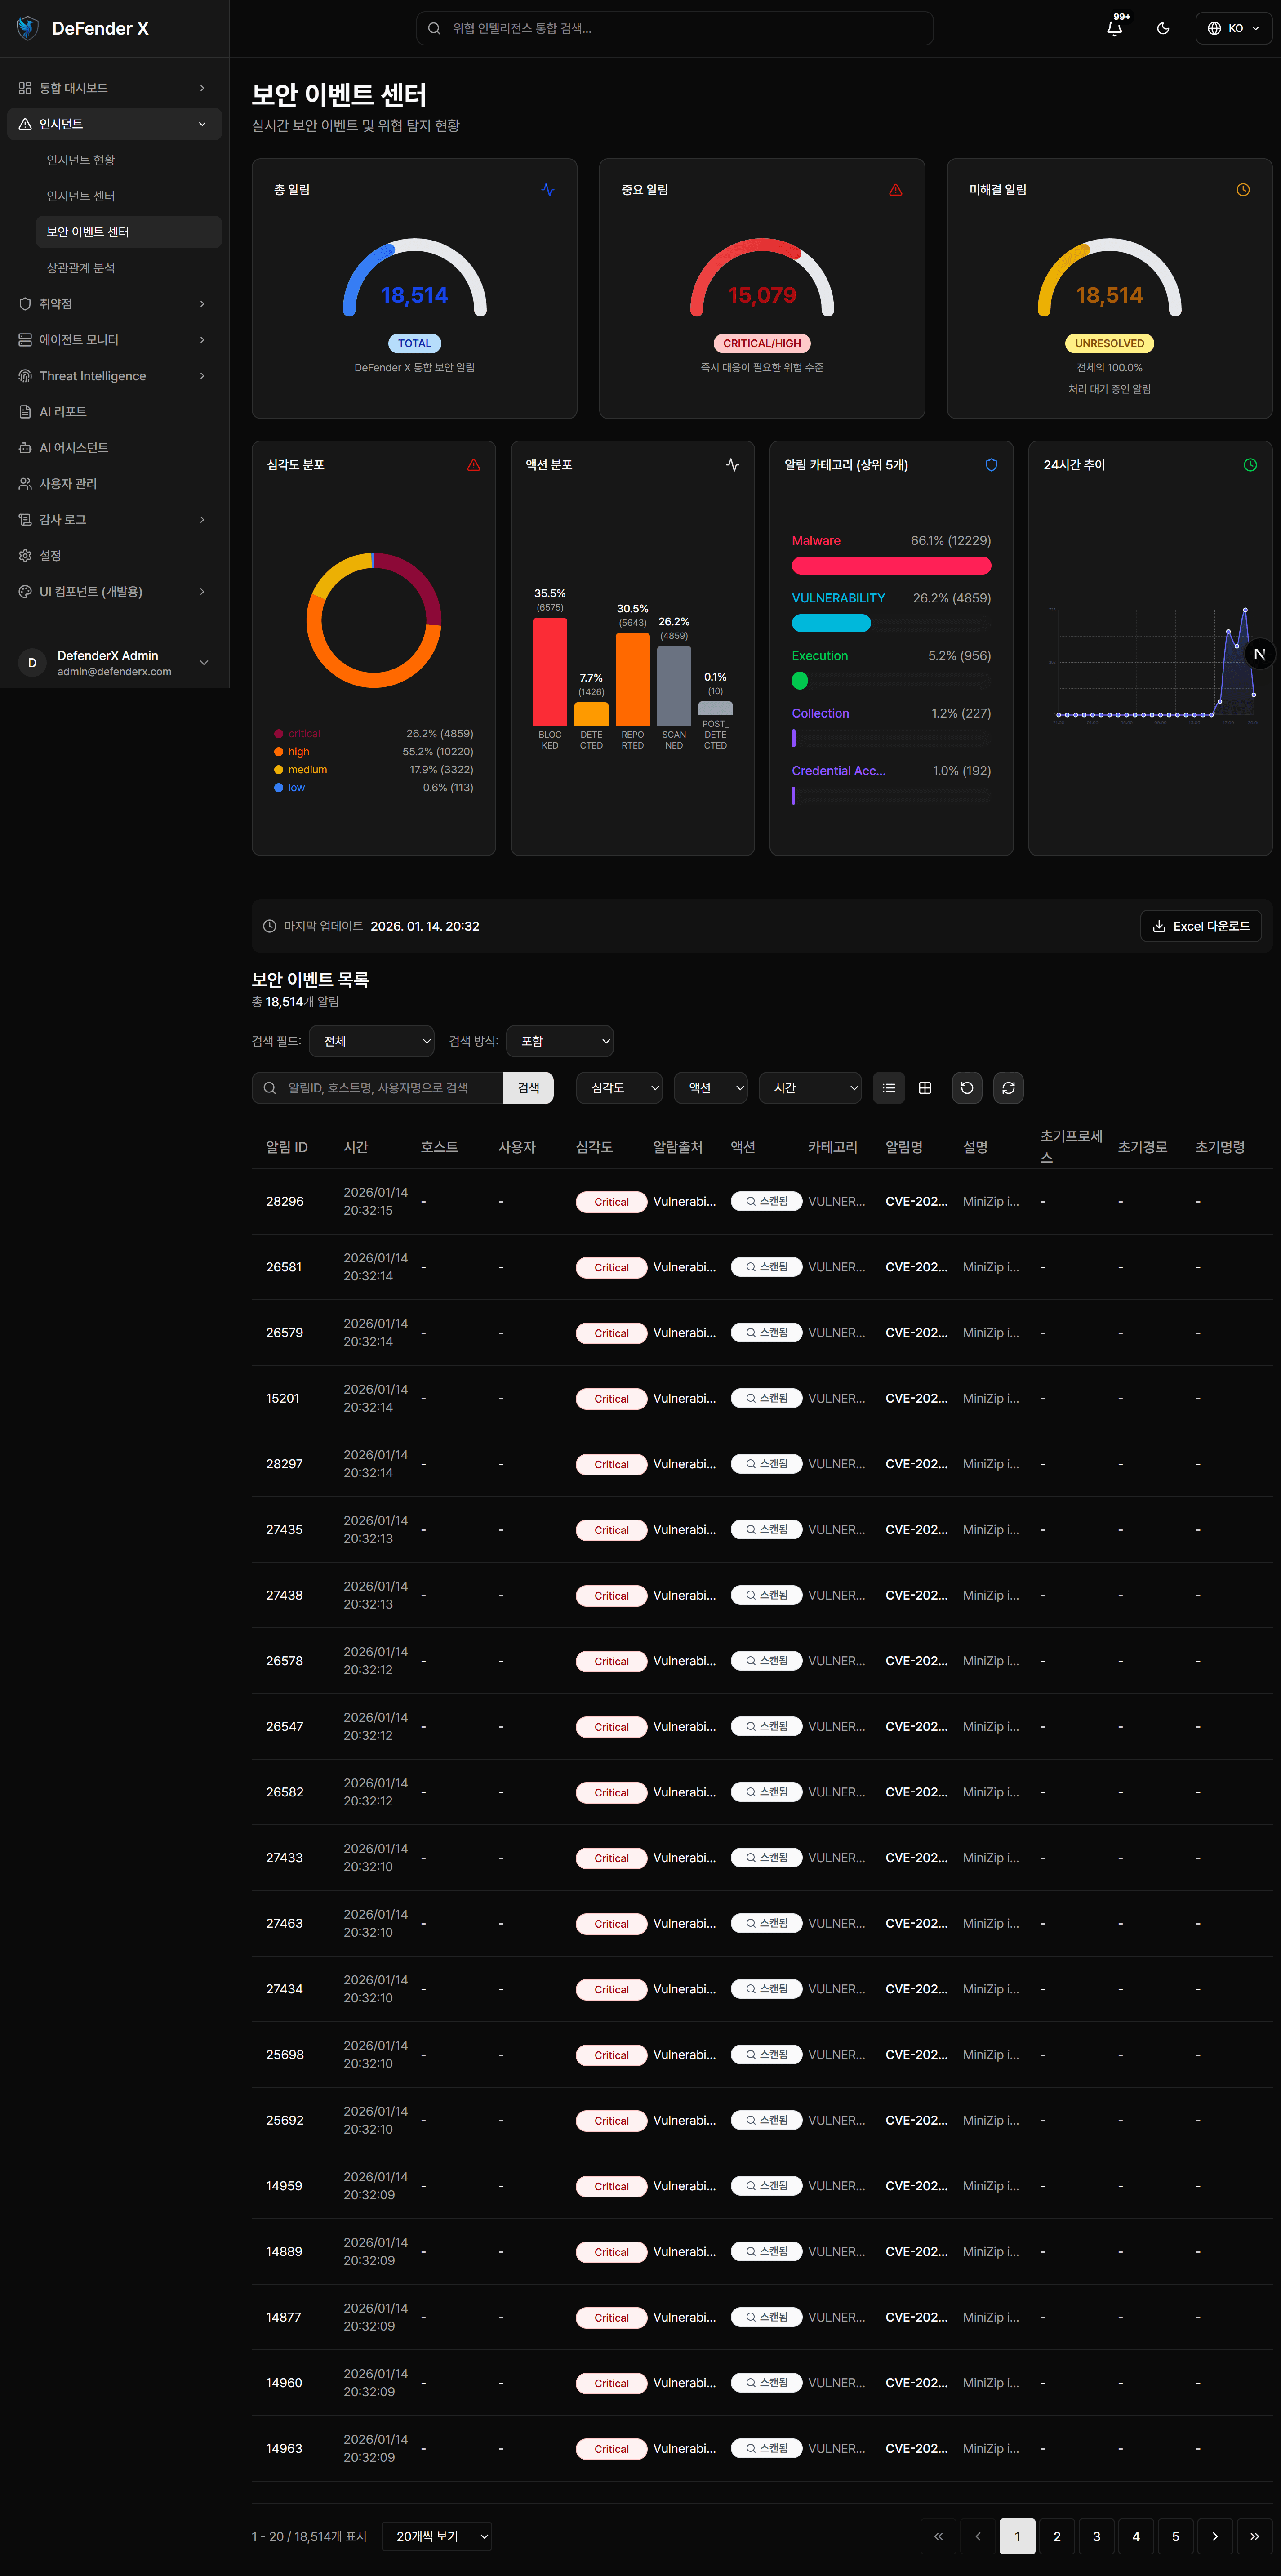Go to next page arrow

tap(1214, 2536)
